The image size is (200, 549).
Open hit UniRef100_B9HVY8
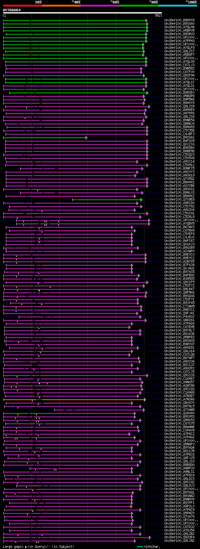point(179,20)
